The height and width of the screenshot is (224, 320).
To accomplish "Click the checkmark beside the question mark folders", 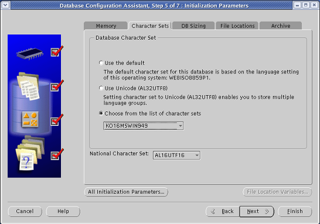I will tap(57, 154).
